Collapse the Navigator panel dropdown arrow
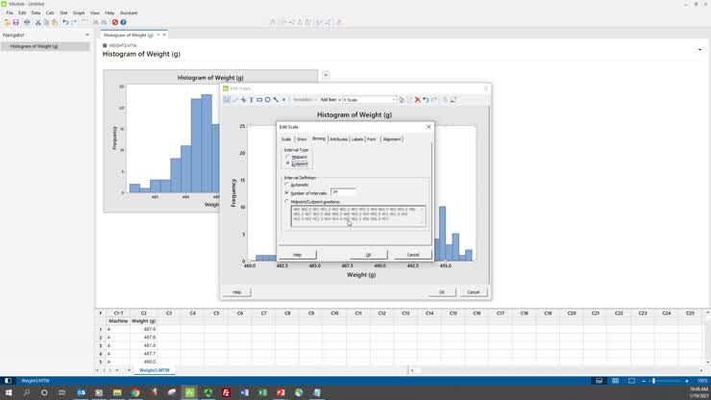The width and height of the screenshot is (711, 400). point(87,35)
